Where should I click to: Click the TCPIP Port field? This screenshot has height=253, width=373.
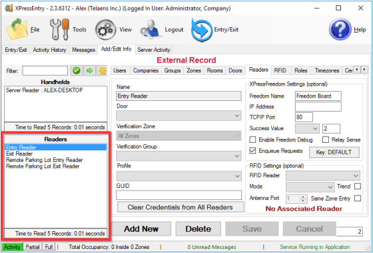[304, 118]
